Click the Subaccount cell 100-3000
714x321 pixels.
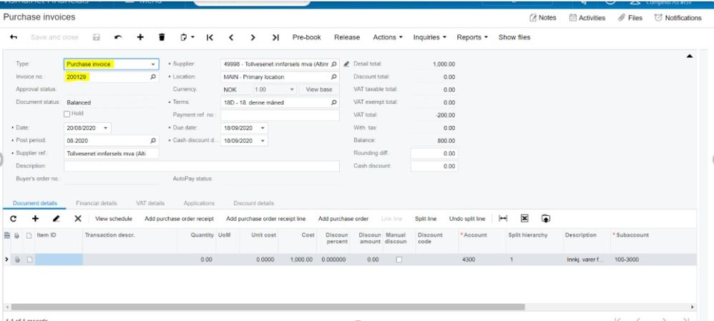point(653,260)
